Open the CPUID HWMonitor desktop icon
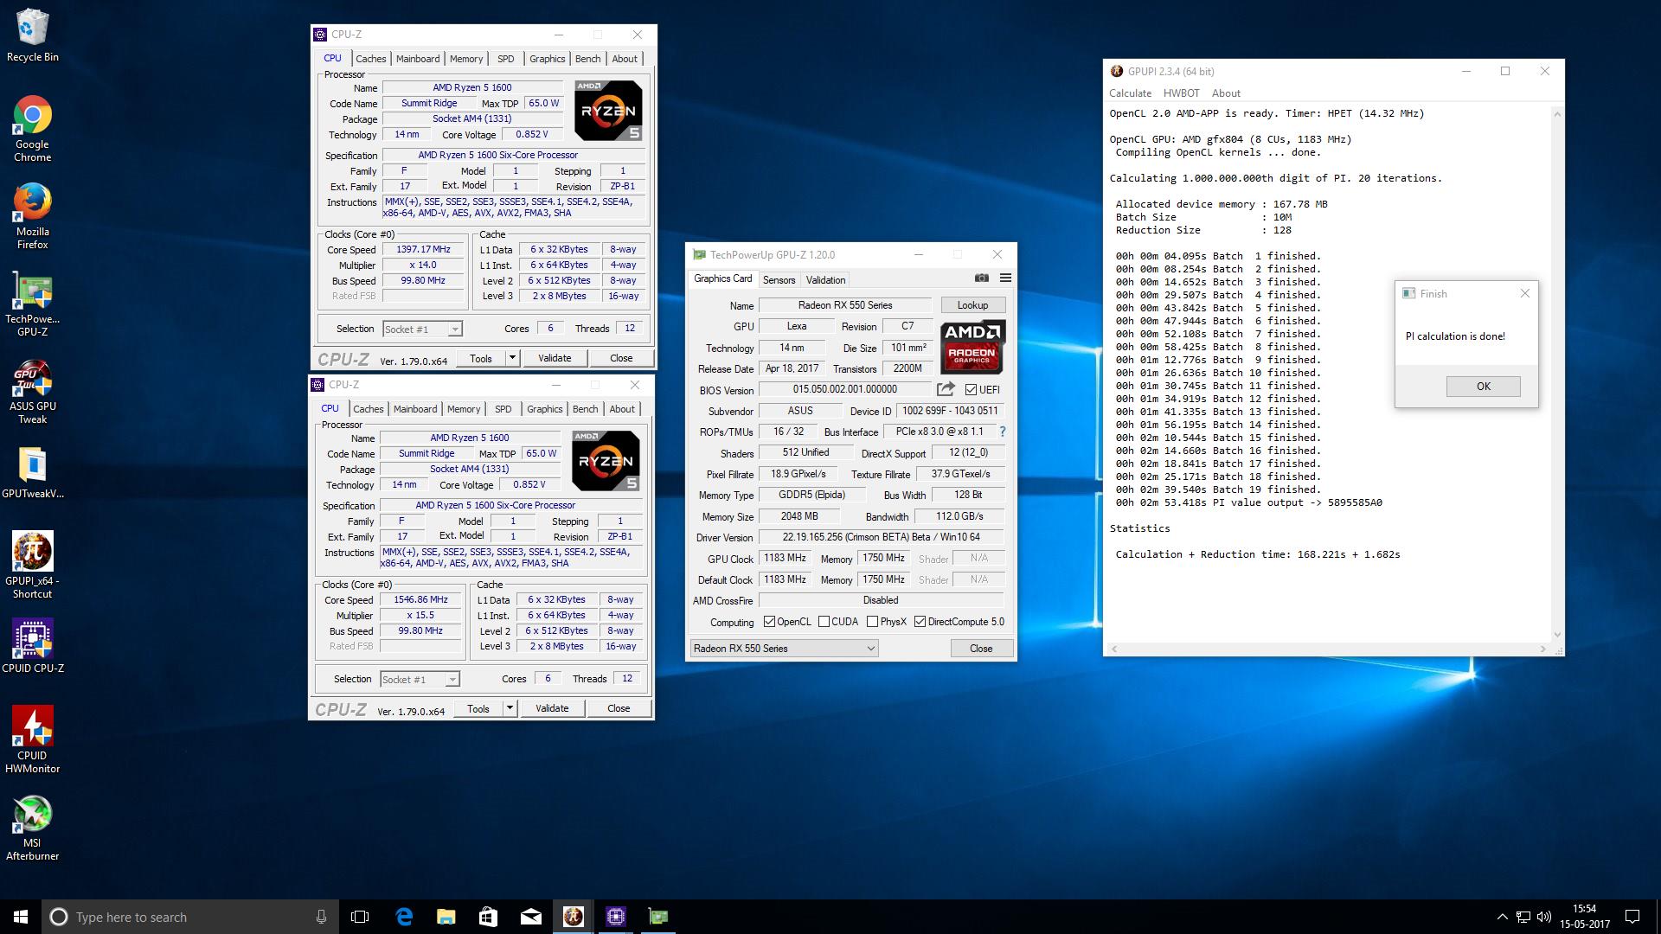The image size is (1661, 934). [32, 739]
